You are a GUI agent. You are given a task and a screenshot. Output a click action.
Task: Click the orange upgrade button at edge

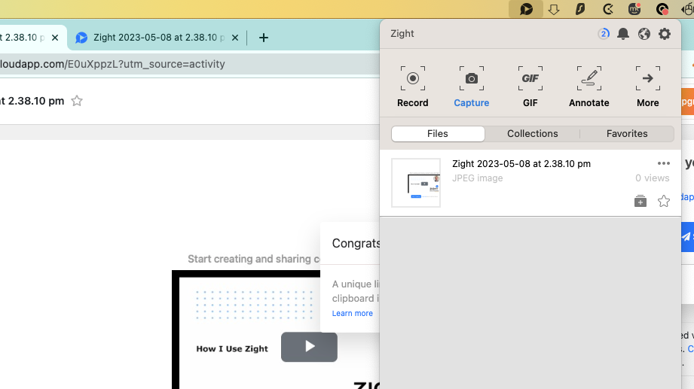coord(687,102)
